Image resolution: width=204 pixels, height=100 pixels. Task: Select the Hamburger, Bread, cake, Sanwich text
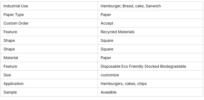(131, 6)
